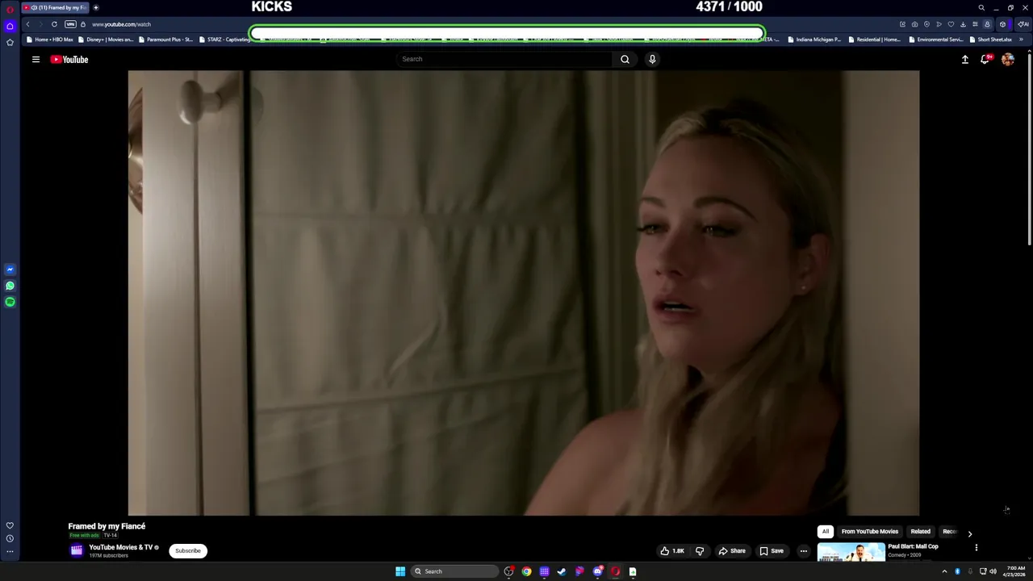Open WhatsApp in Opera sidebar
The width and height of the screenshot is (1033, 581).
[10, 286]
